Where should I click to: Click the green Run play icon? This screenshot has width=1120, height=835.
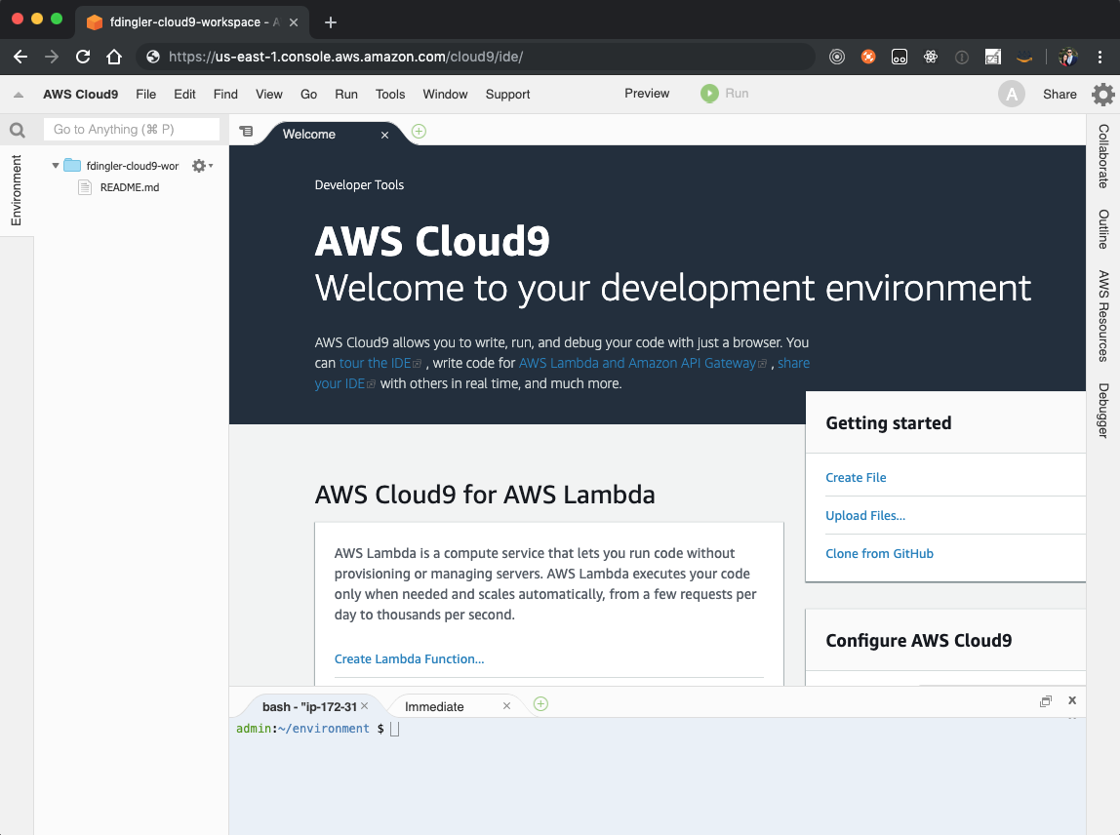[709, 94]
